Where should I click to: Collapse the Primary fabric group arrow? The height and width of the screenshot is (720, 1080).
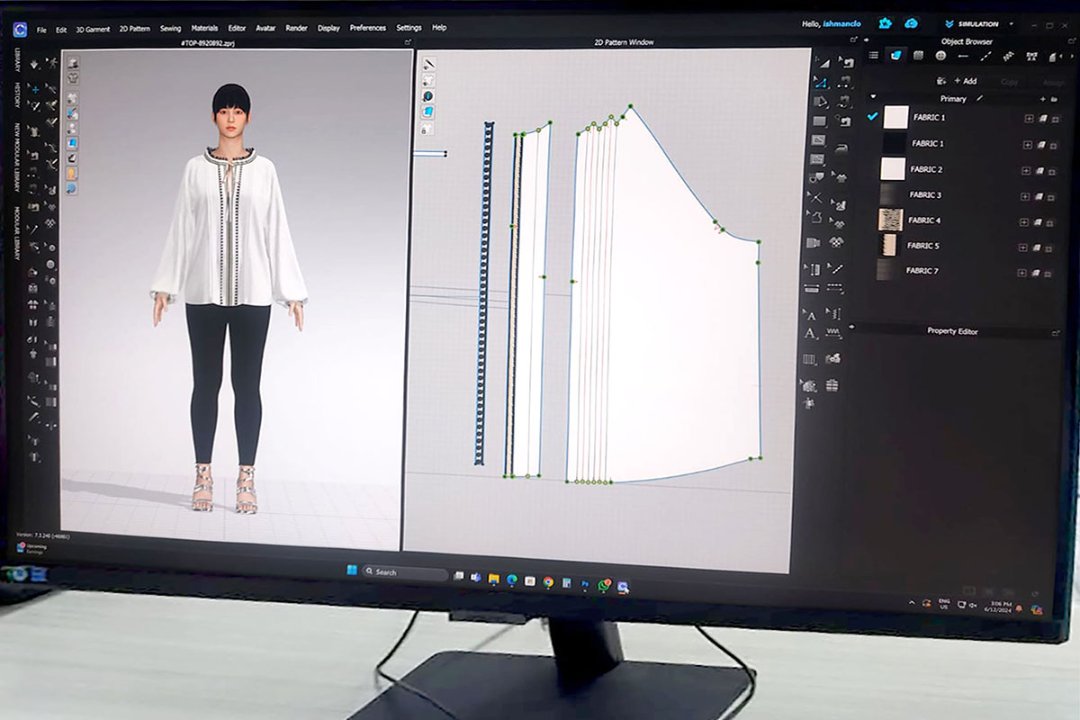[872, 98]
